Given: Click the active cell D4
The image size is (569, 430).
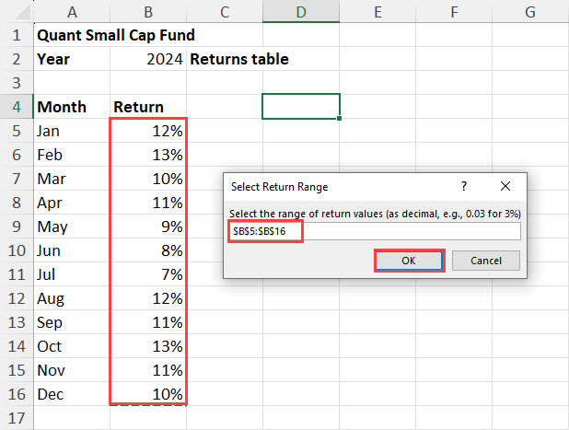Looking at the screenshot, I should point(301,106).
